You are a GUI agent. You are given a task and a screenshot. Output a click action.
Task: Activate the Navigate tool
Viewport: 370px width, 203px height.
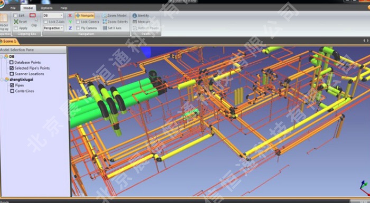(85, 15)
